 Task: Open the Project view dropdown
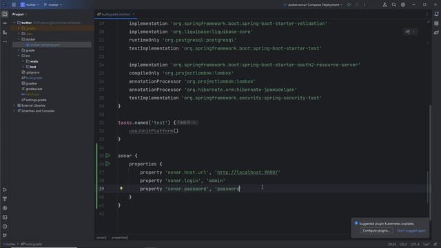point(19,14)
